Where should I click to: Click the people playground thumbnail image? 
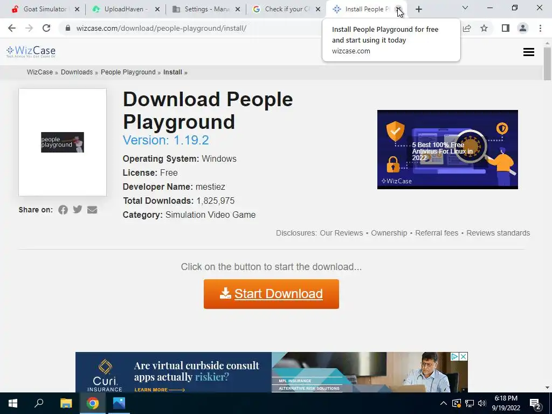click(63, 142)
